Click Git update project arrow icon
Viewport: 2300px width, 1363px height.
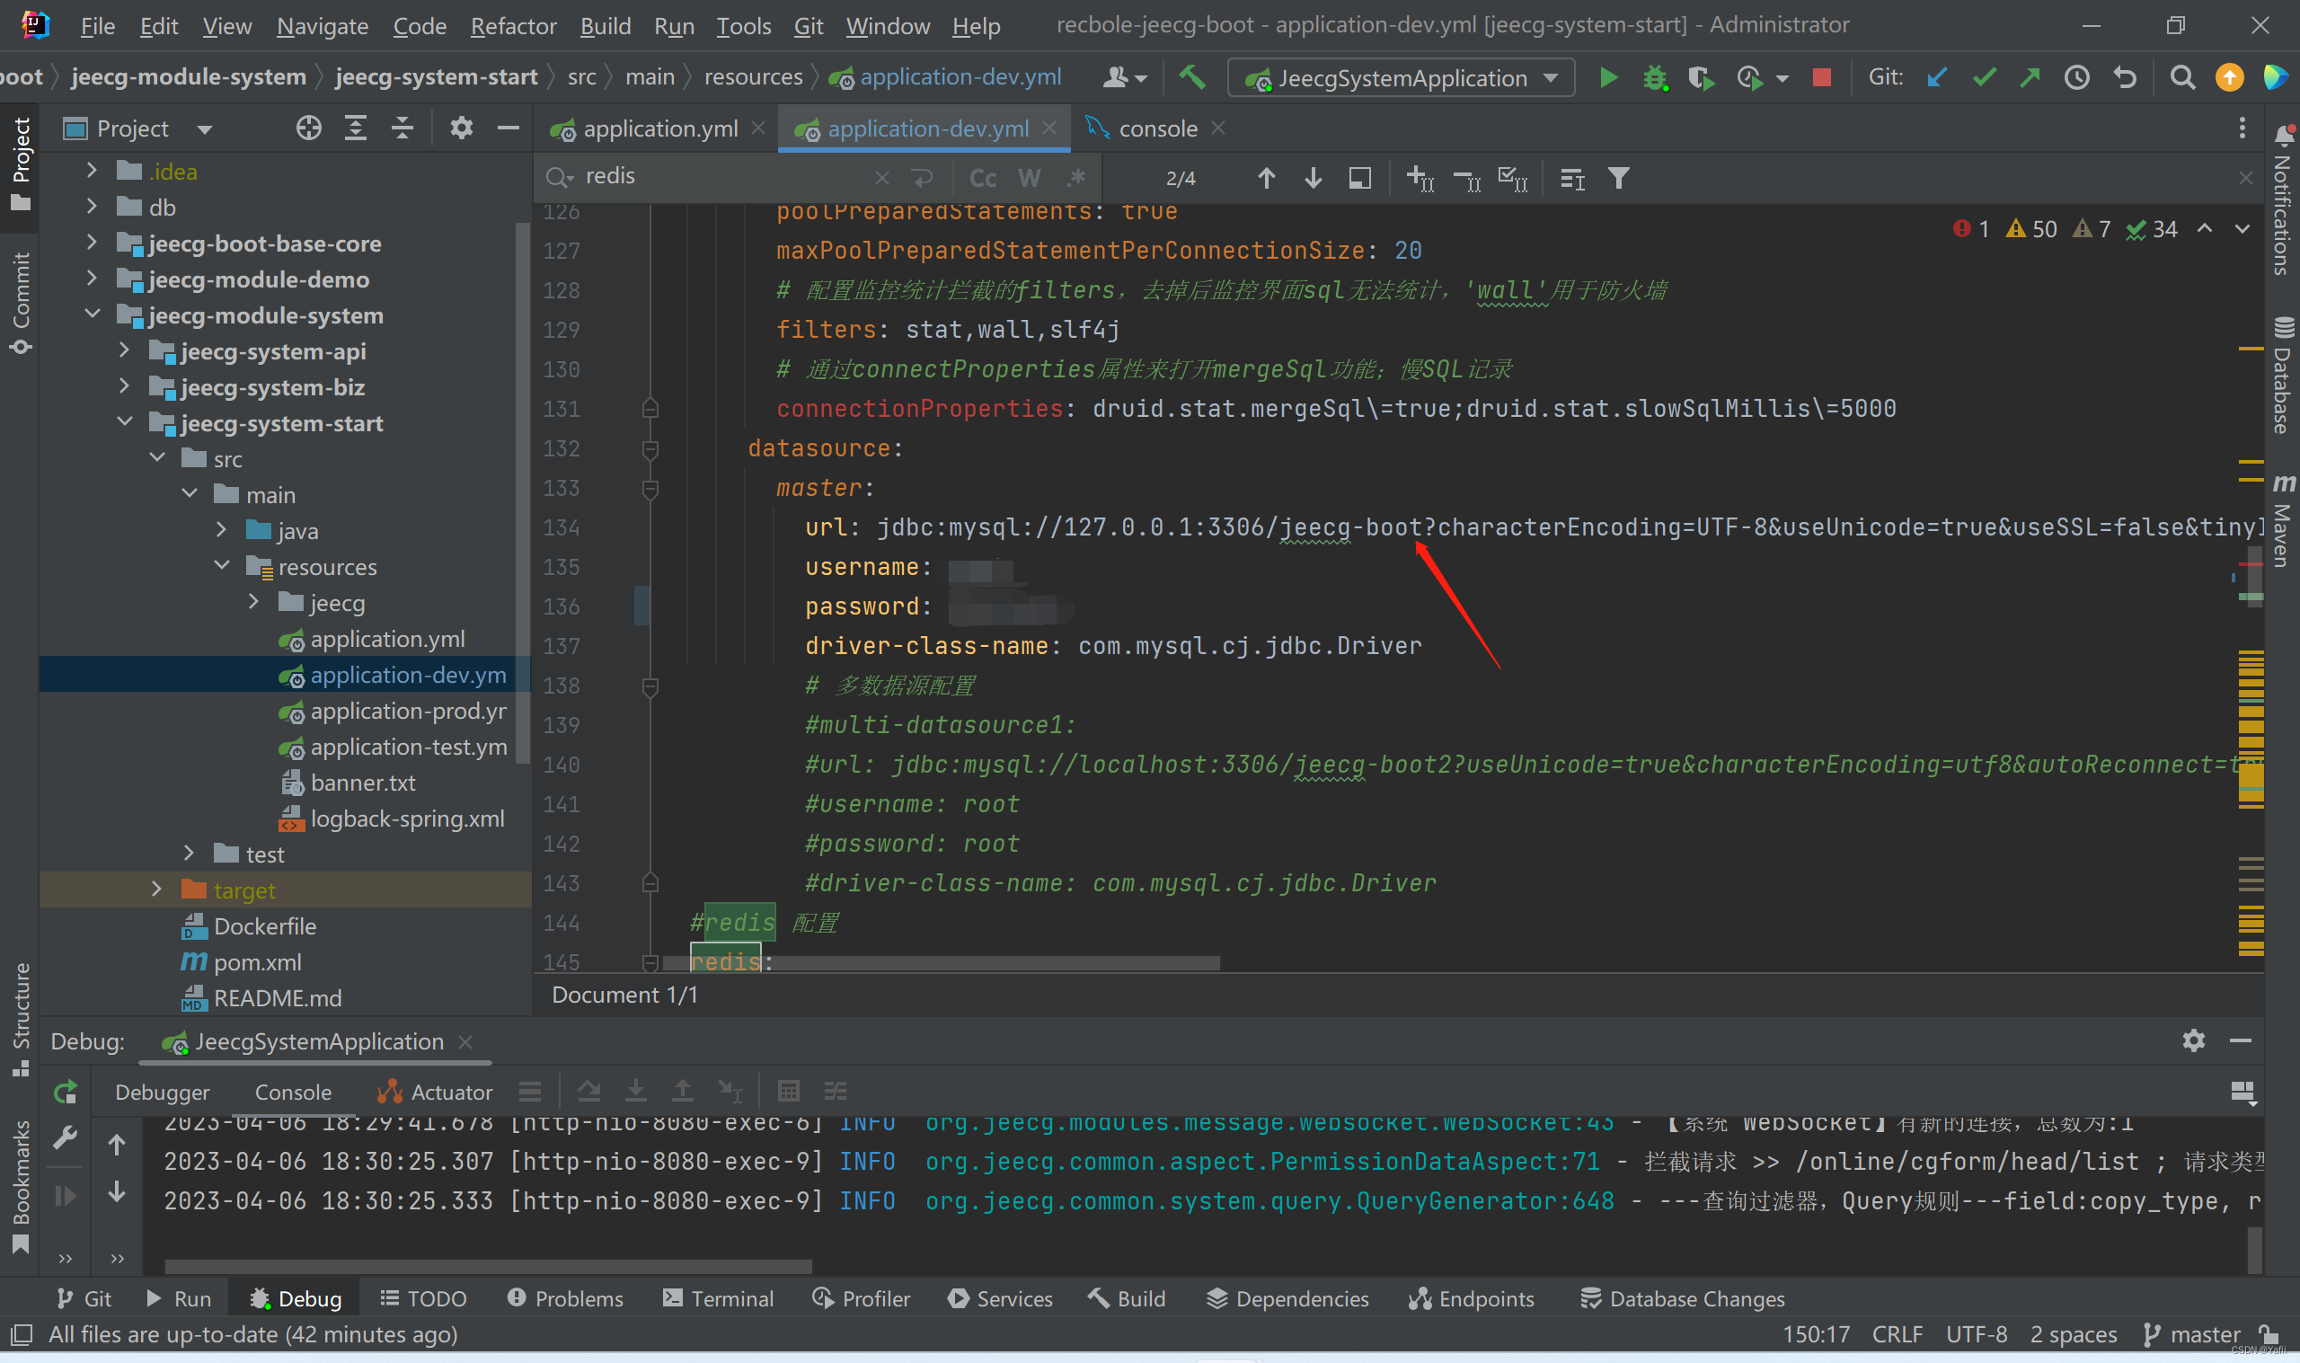1936,78
